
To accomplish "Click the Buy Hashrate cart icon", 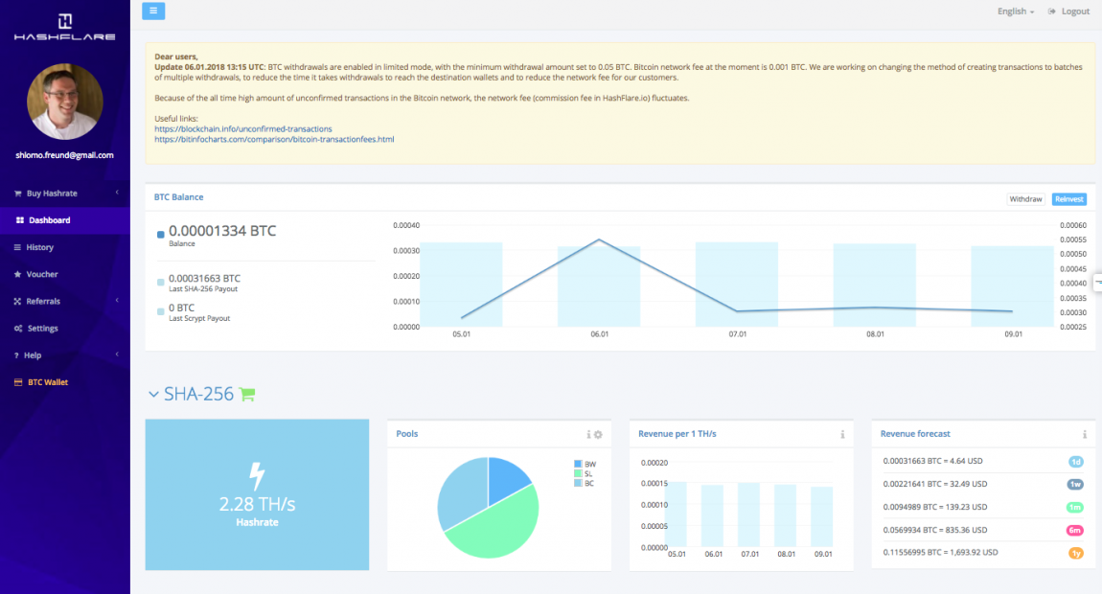I will tap(17, 194).
